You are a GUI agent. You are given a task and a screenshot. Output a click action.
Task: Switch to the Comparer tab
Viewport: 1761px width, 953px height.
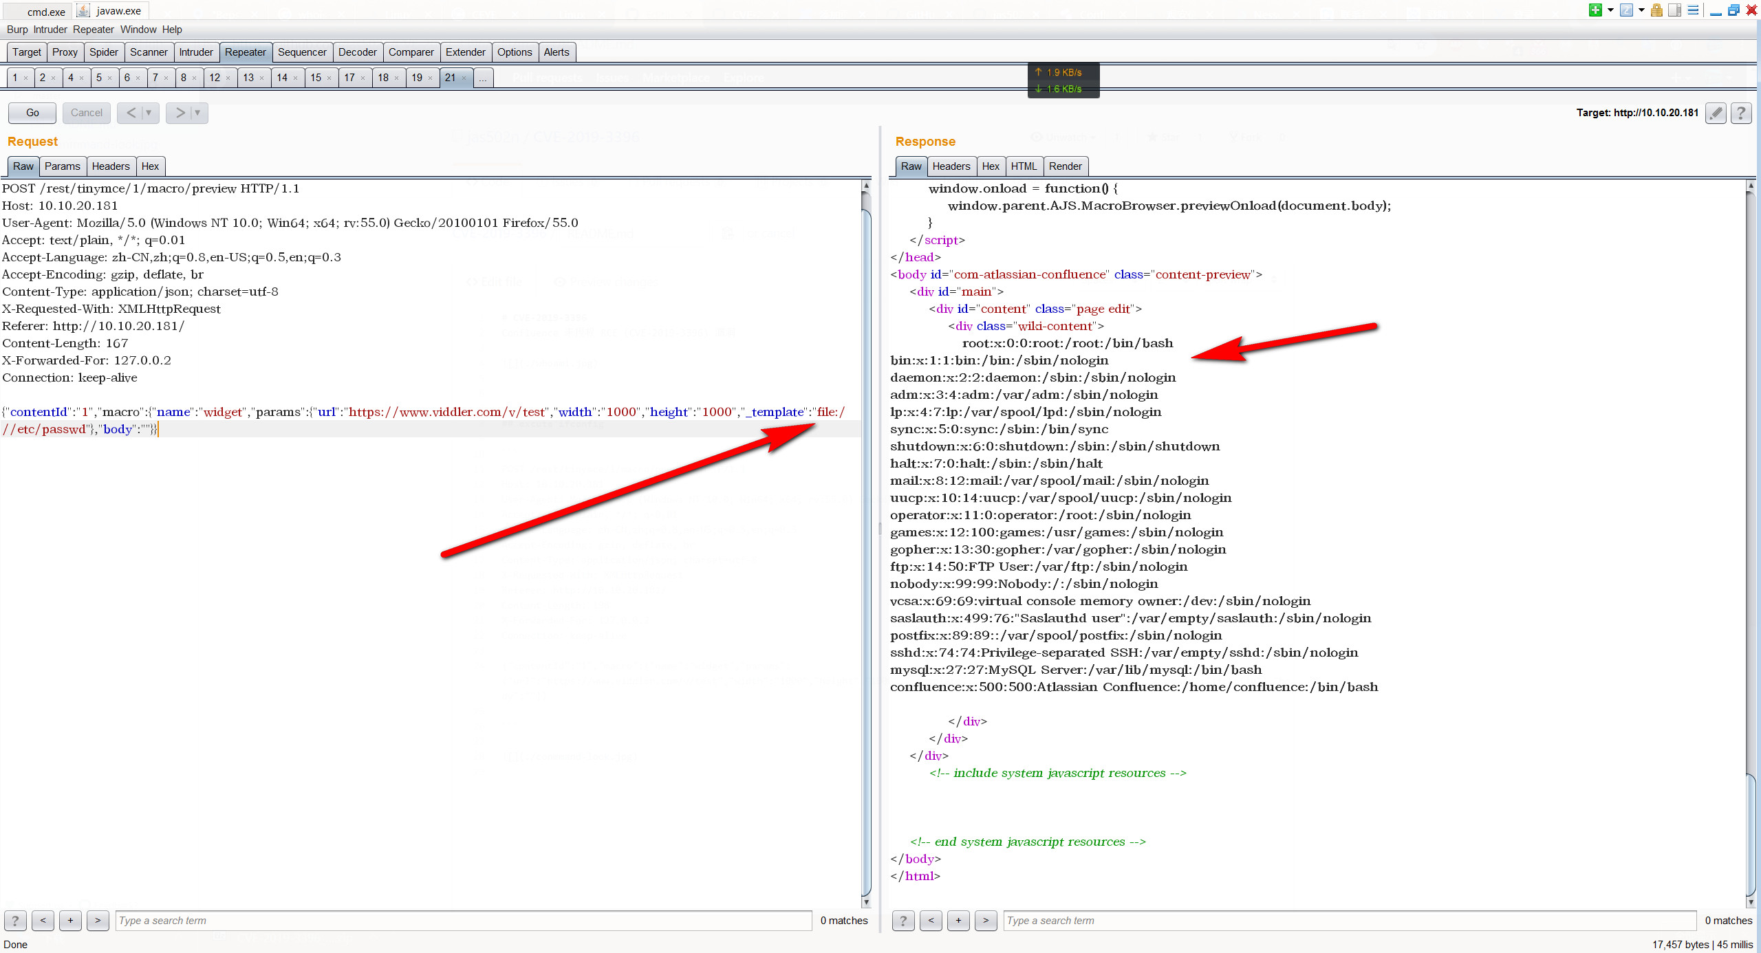[x=411, y=52]
